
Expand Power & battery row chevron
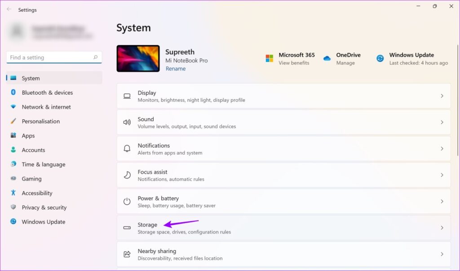point(442,201)
